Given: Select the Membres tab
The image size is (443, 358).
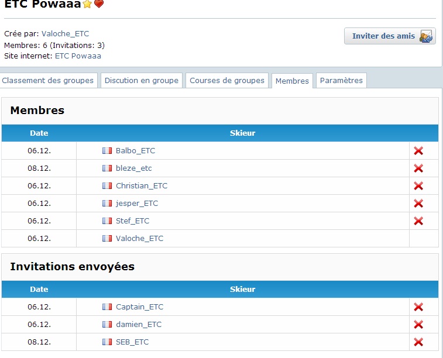Looking at the screenshot, I should pyautogui.click(x=292, y=81).
